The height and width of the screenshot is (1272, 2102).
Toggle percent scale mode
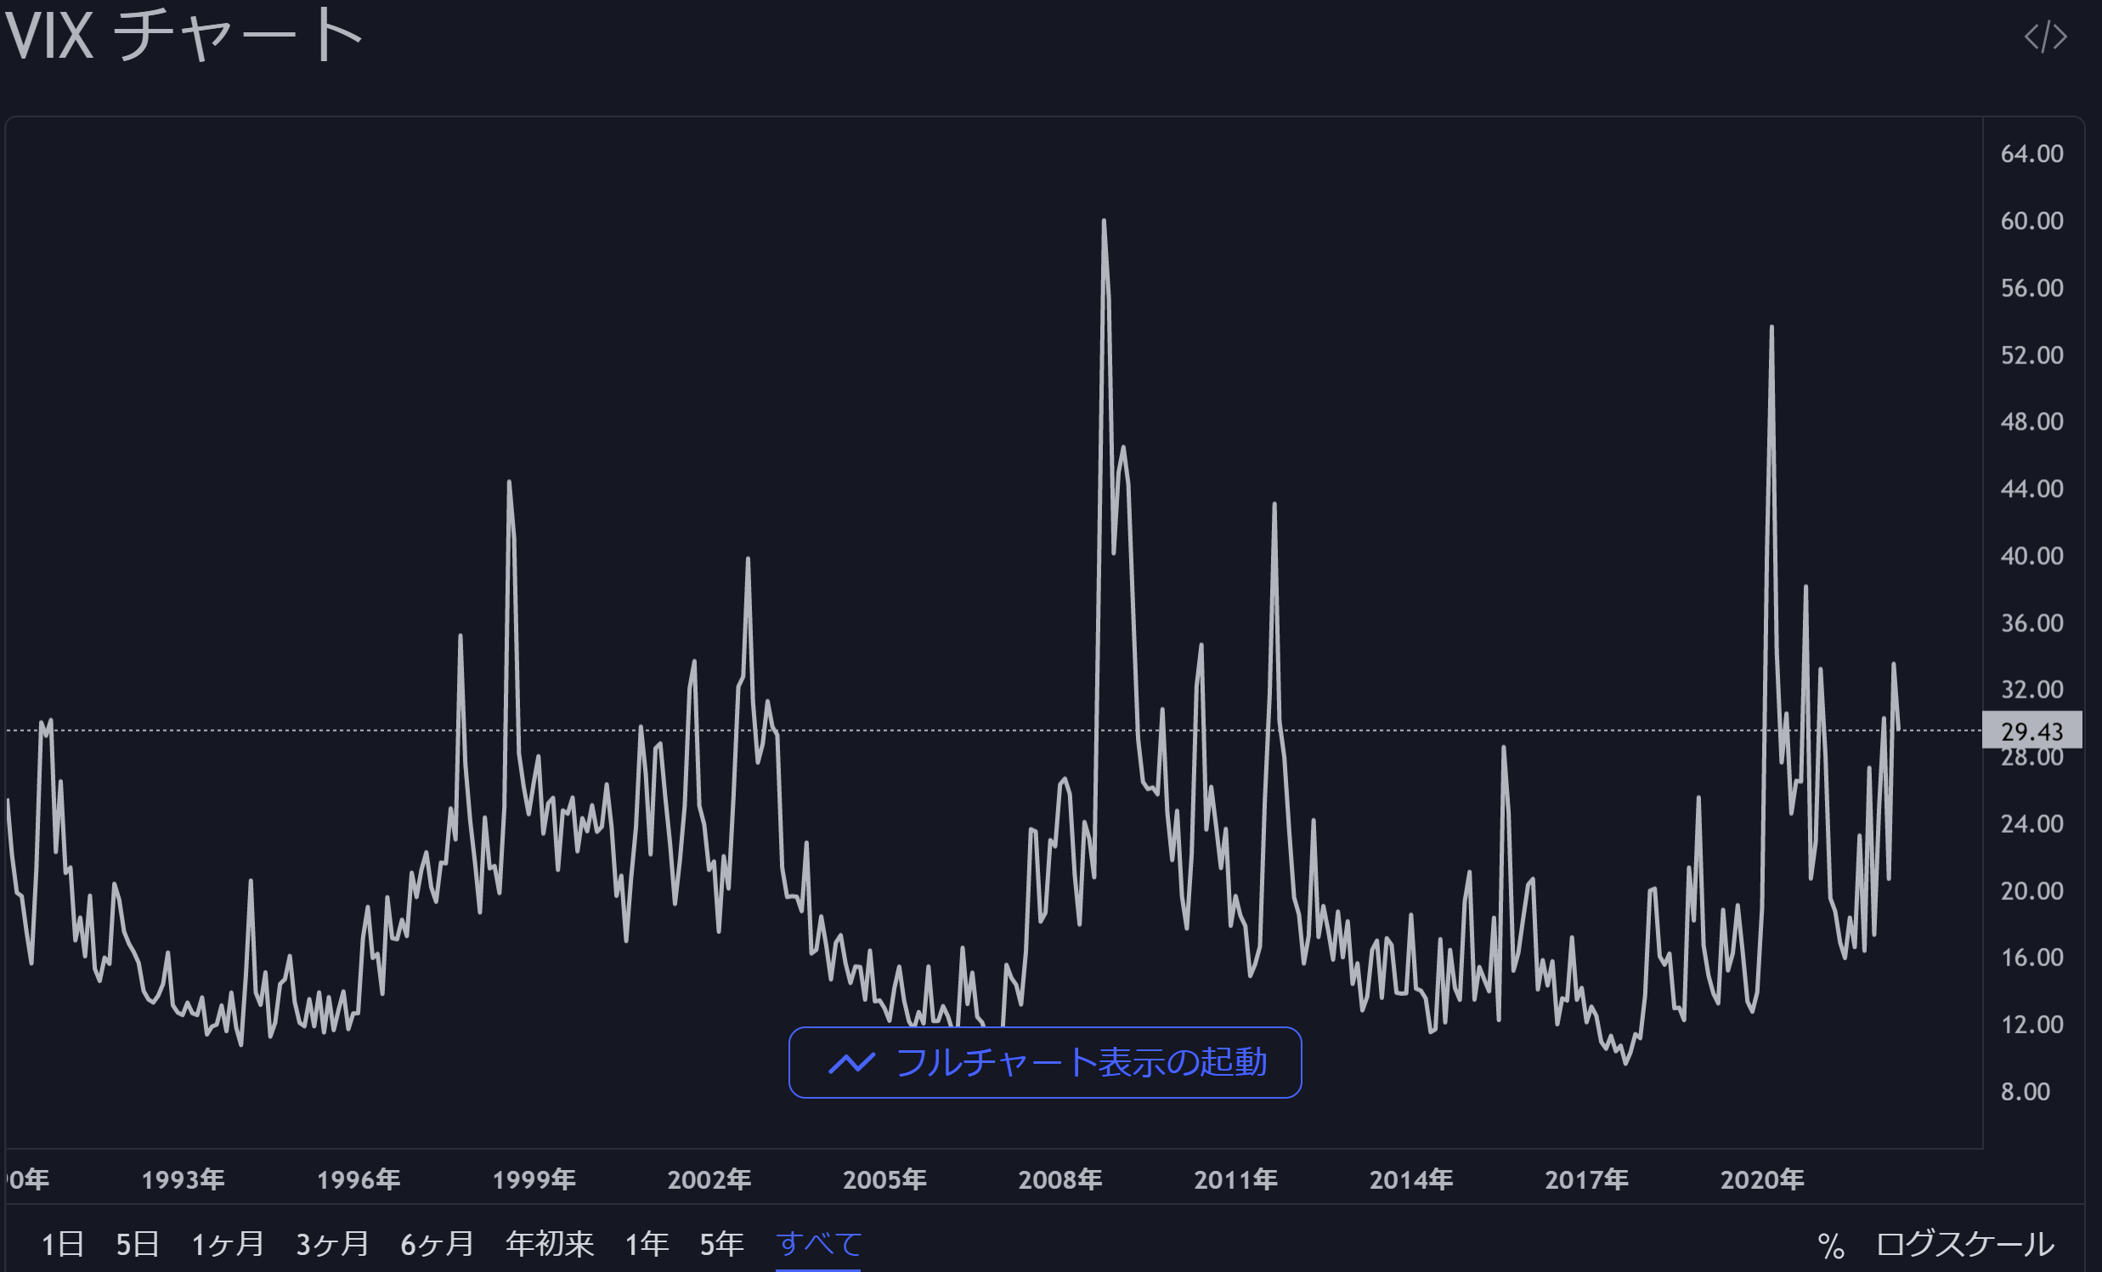tap(1831, 1246)
